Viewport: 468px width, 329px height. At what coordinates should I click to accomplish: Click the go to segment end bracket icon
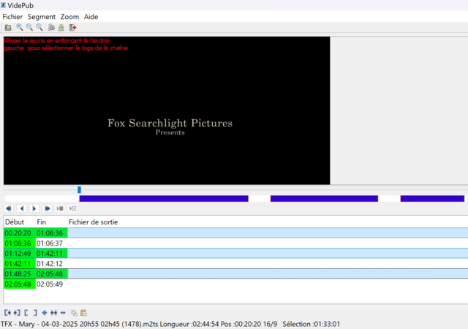click(17, 313)
